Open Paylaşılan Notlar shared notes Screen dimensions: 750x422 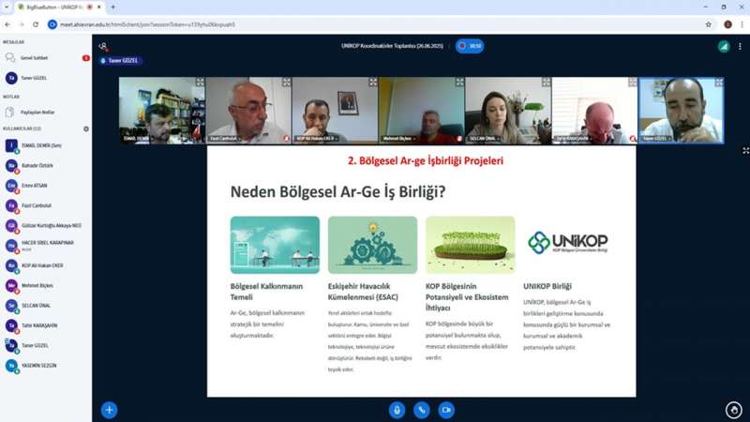tap(39, 112)
